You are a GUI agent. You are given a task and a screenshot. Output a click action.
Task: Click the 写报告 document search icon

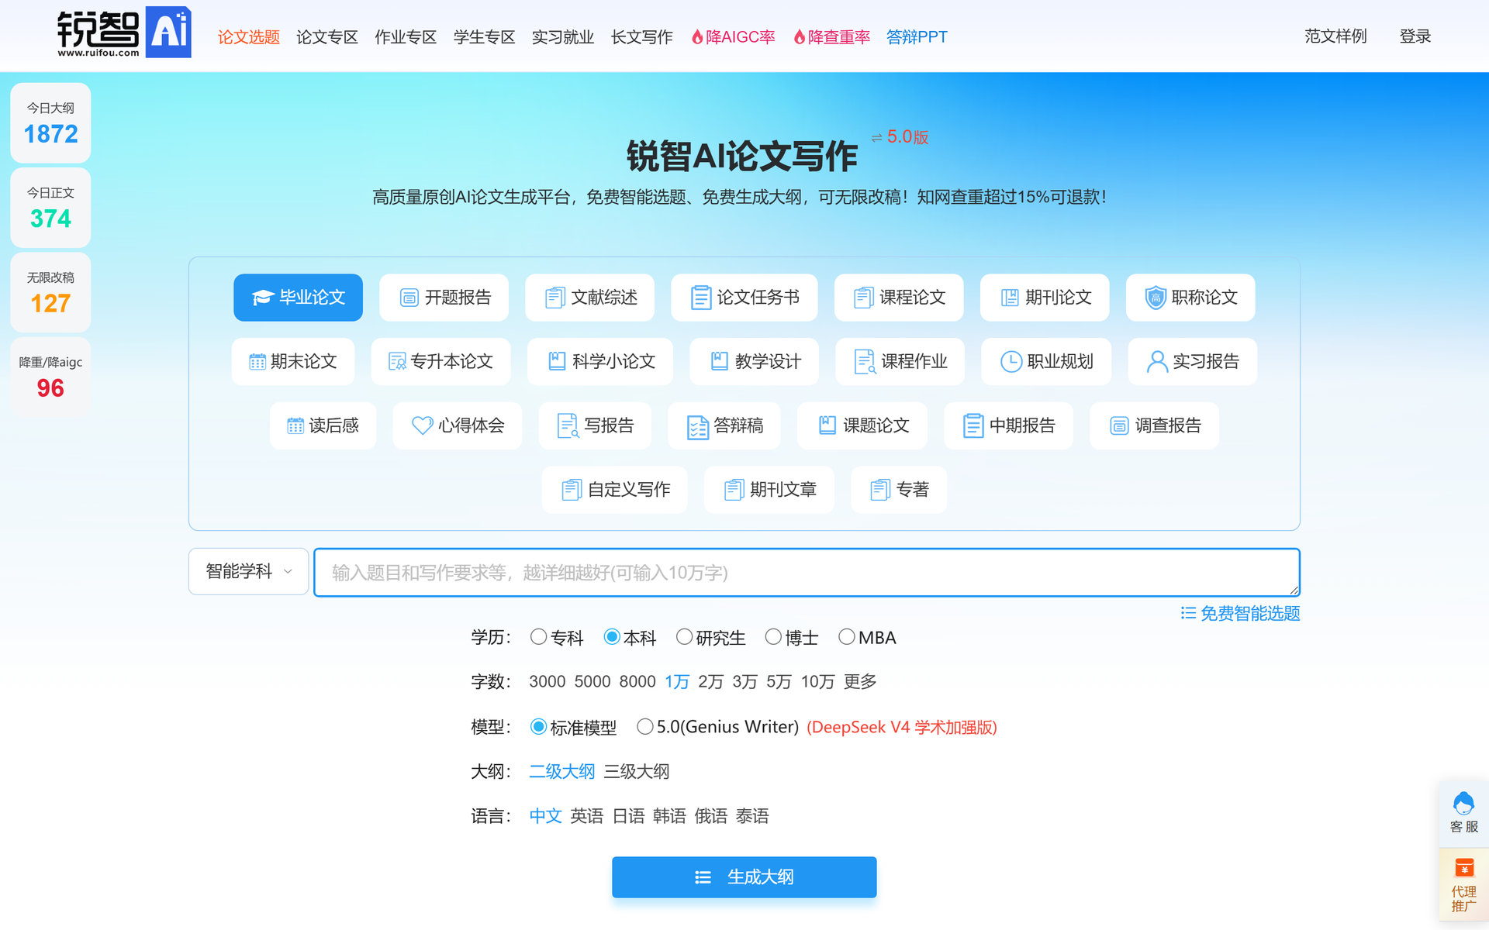(x=568, y=426)
